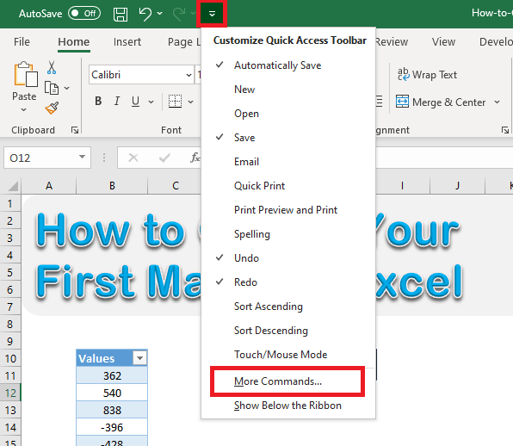Image resolution: width=513 pixels, height=446 pixels.
Task: Select the cell containing 838
Action: tap(112, 410)
